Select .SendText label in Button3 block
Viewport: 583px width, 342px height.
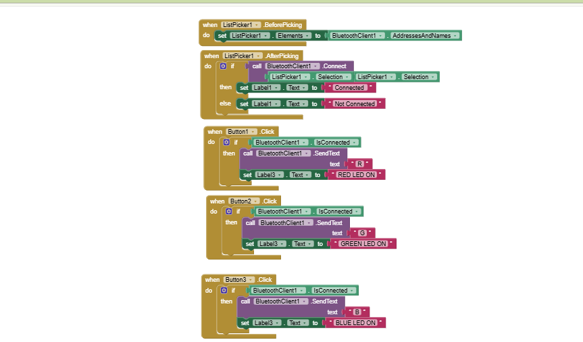324,301
